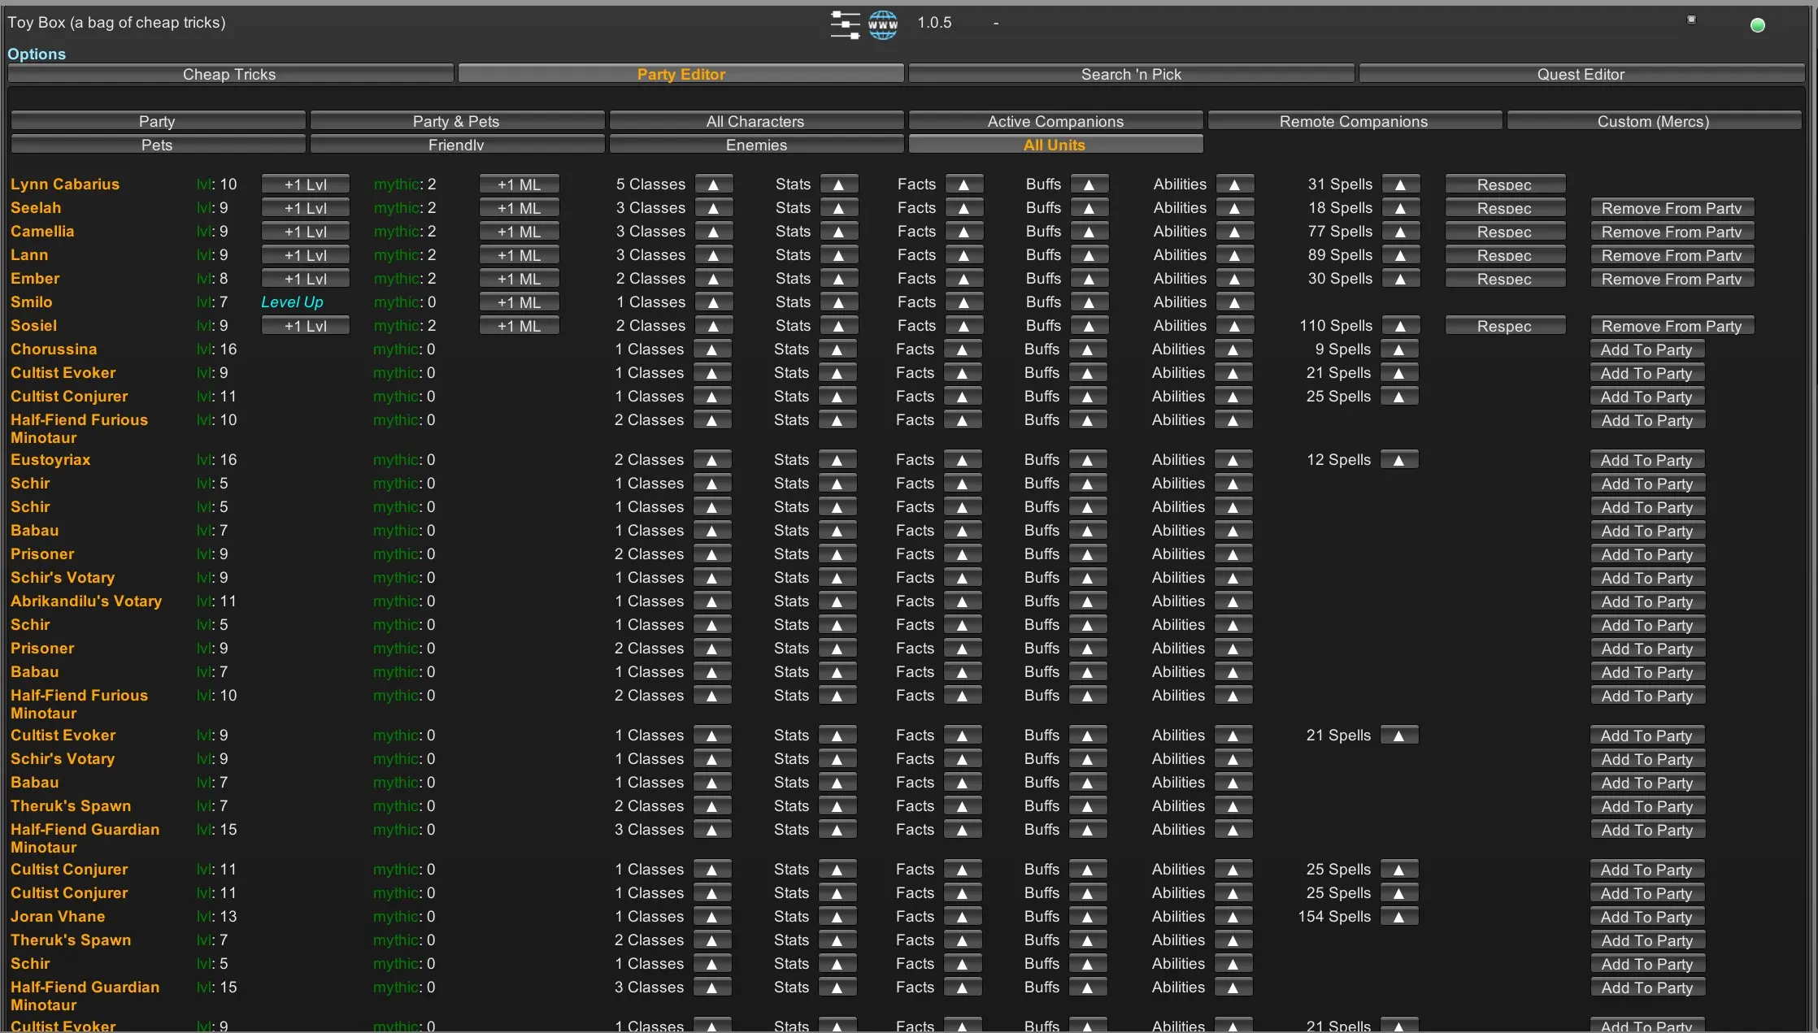Click the Level Up link for Smilo
Viewport: 1818px width, 1033px height.
pyautogui.click(x=292, y=302)
